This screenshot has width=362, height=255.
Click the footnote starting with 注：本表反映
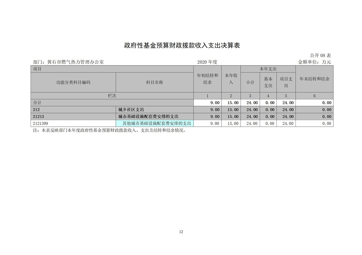pos(110,131)
